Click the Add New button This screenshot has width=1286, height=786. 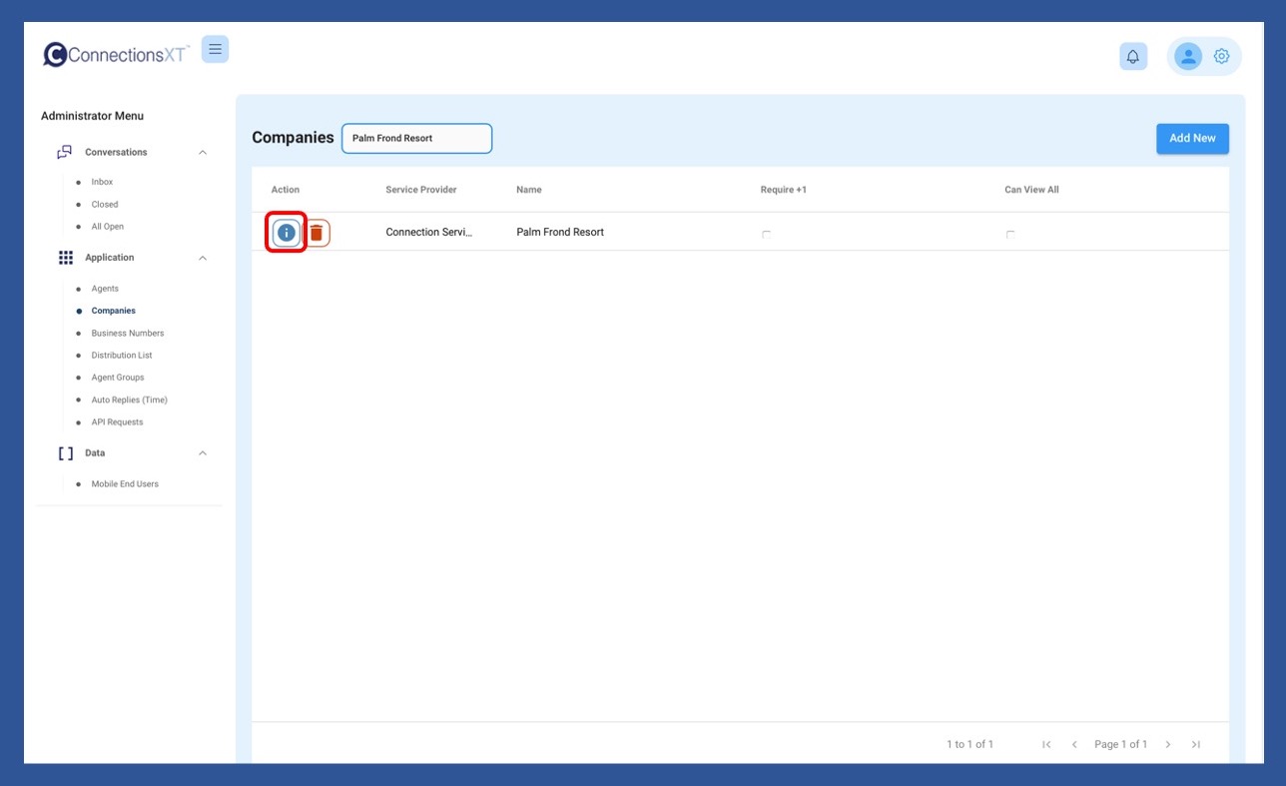(x=1192, y=139)
